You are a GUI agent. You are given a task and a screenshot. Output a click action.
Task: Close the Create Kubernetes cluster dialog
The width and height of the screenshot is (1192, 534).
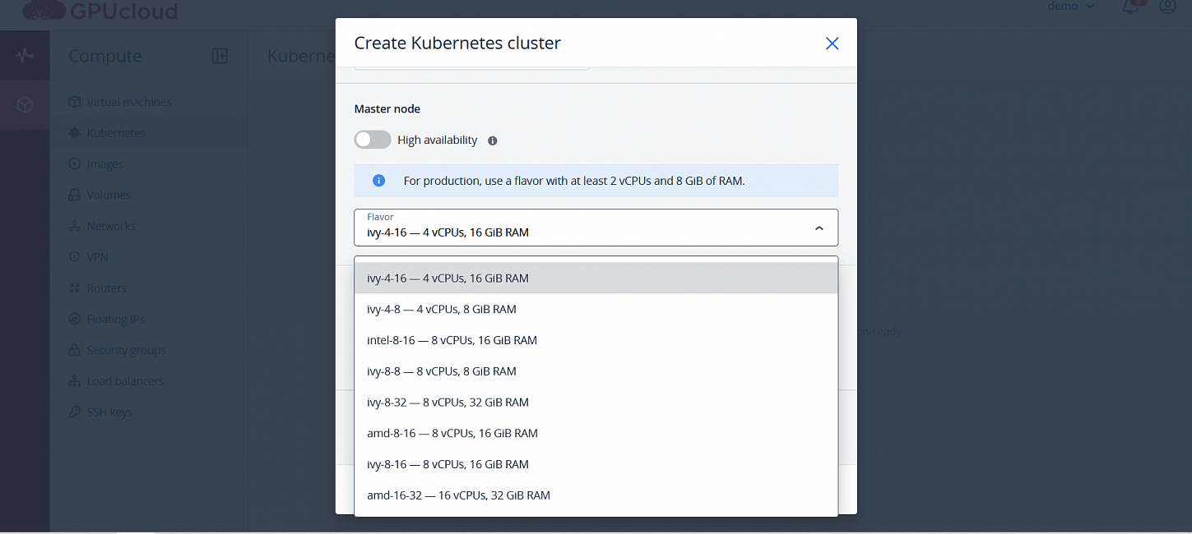tap(832, 44)
